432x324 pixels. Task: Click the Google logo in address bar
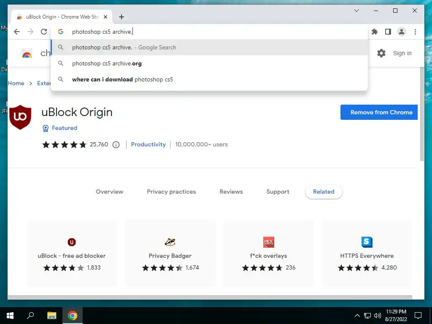click(x=61, y=32)
